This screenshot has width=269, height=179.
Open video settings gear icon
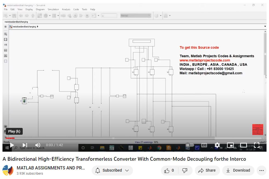click(217, 145)
